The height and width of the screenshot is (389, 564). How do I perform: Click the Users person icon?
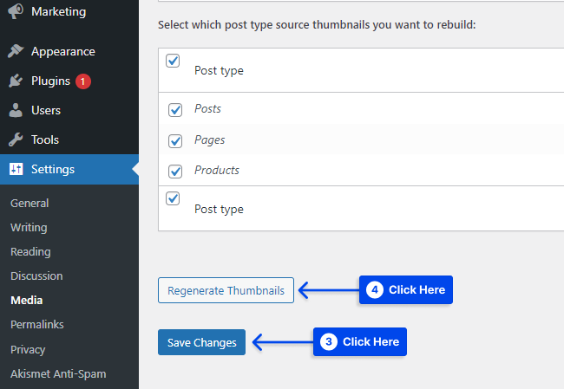(16, 110)
